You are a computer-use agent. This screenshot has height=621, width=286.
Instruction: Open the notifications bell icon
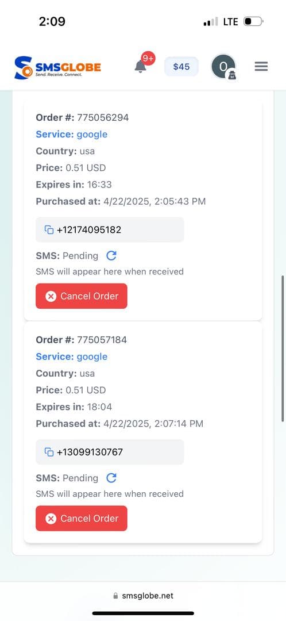click(x=140, y=67)
